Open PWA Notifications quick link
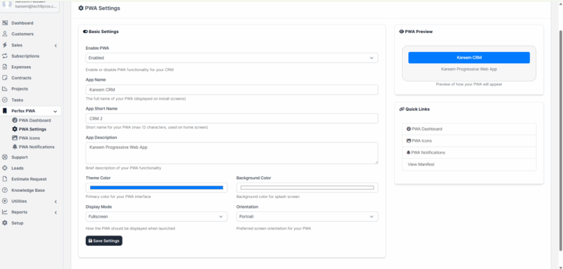The image size is (563, 269). [469, 152]
